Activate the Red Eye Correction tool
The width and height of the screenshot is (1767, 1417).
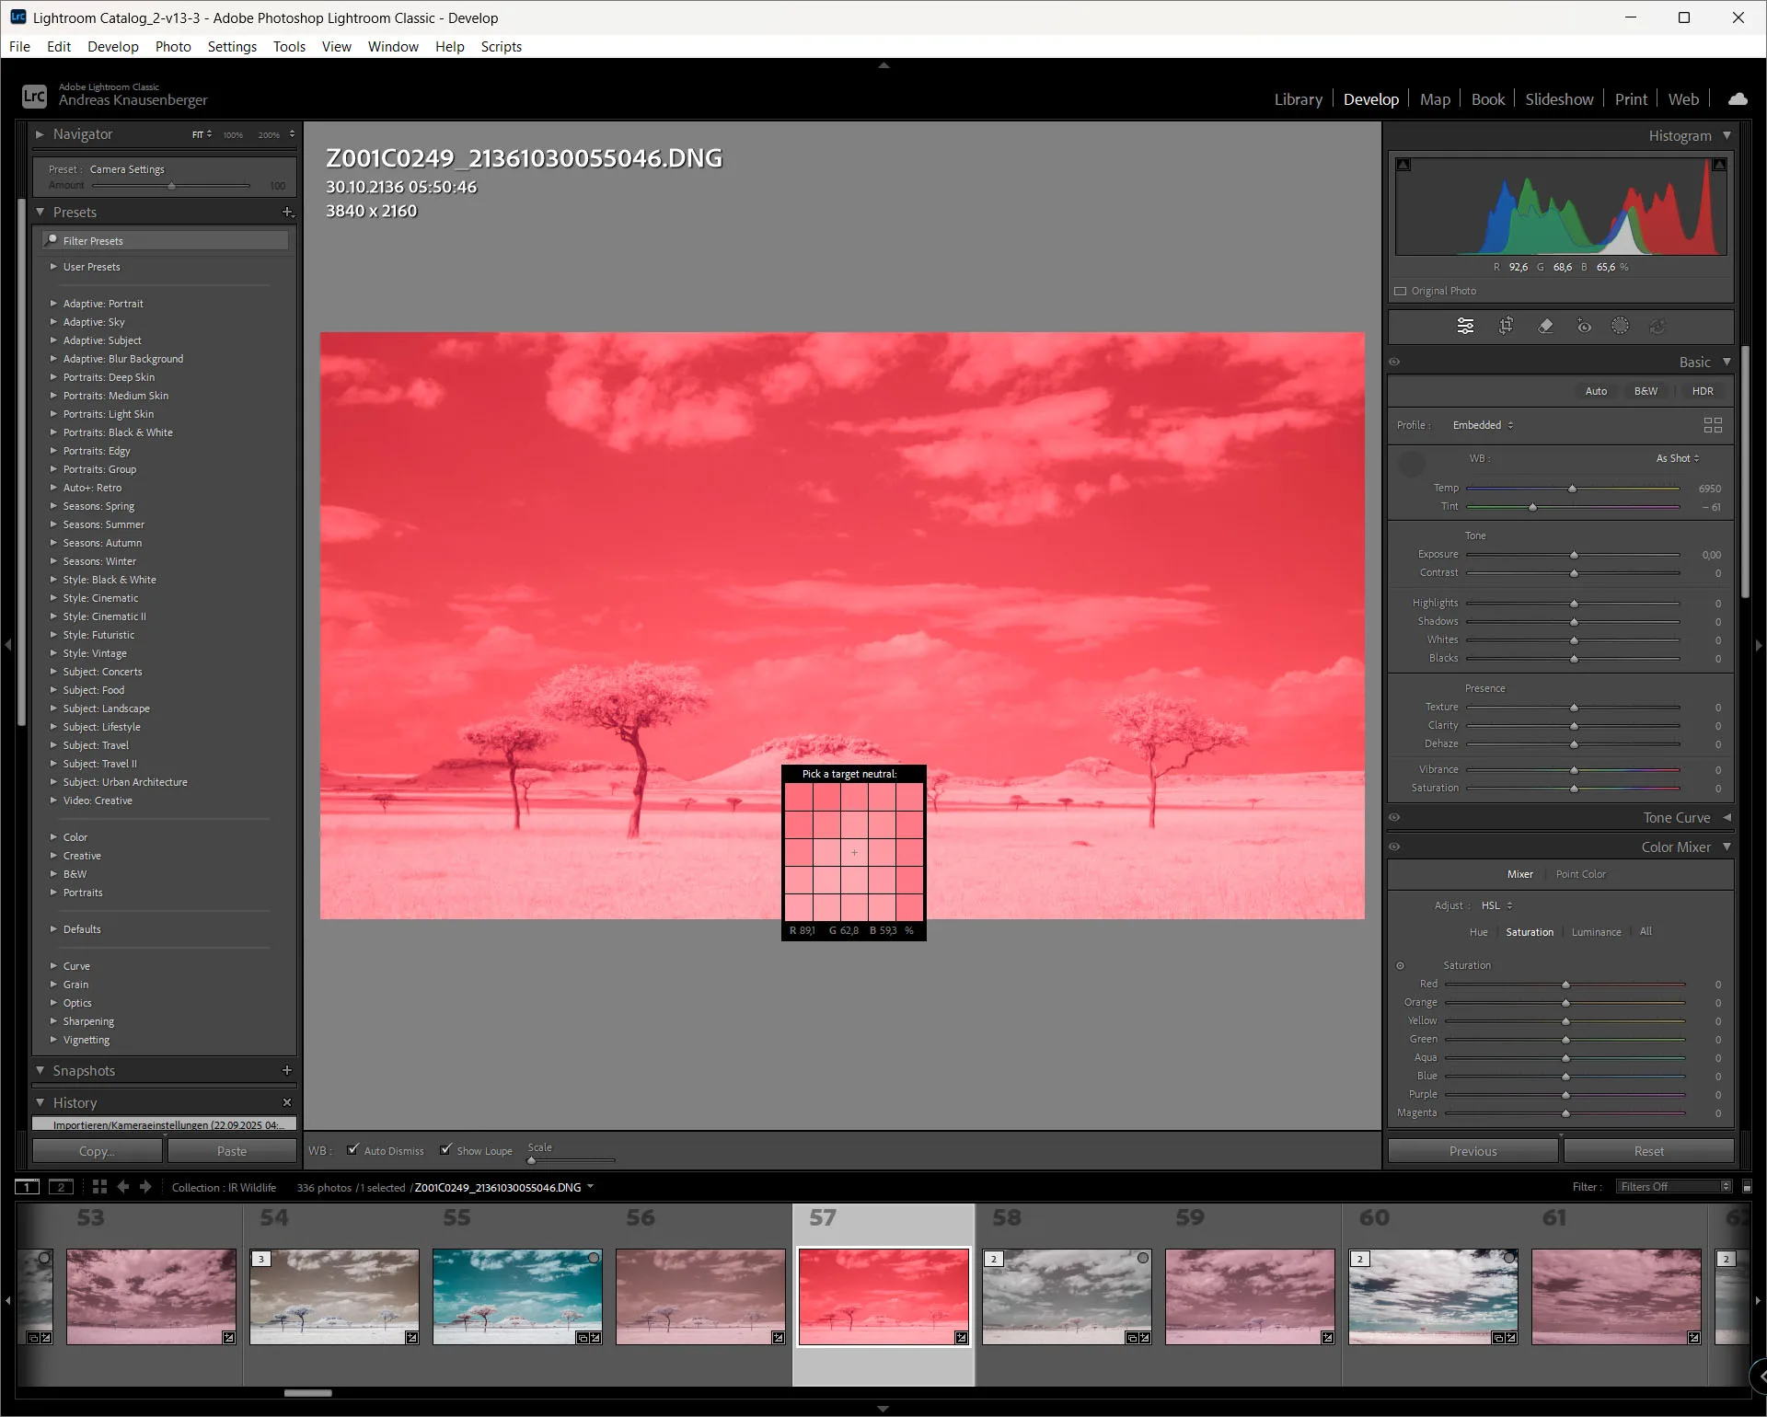[1584, 326]
